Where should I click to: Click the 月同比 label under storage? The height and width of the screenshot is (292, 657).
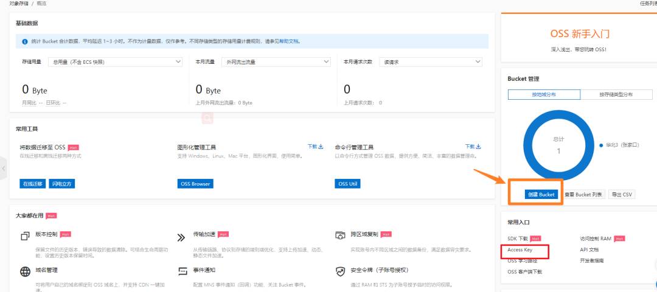coord(29,103)
